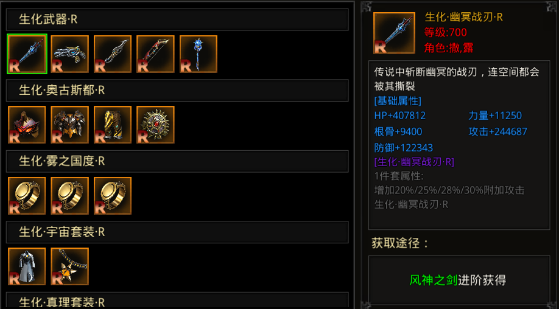
Task: Select the revolver gun weapon icon
Action: [70, 54]
